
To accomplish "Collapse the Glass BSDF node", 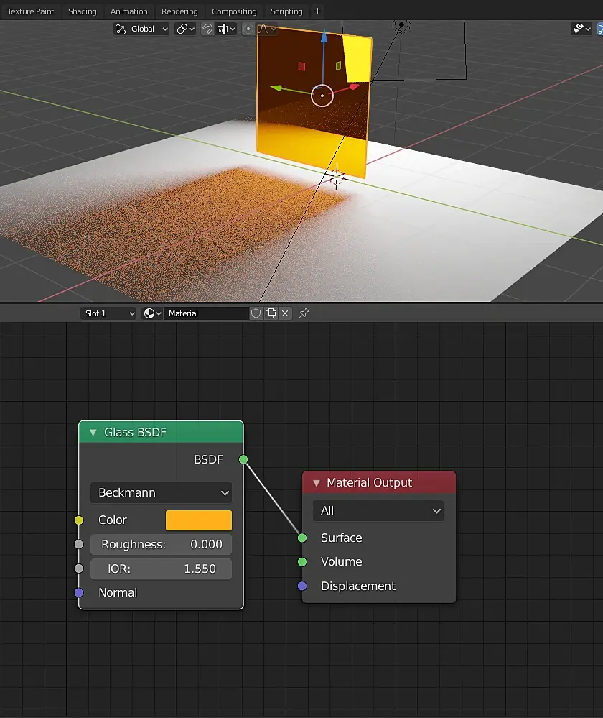I will point(93,432).
